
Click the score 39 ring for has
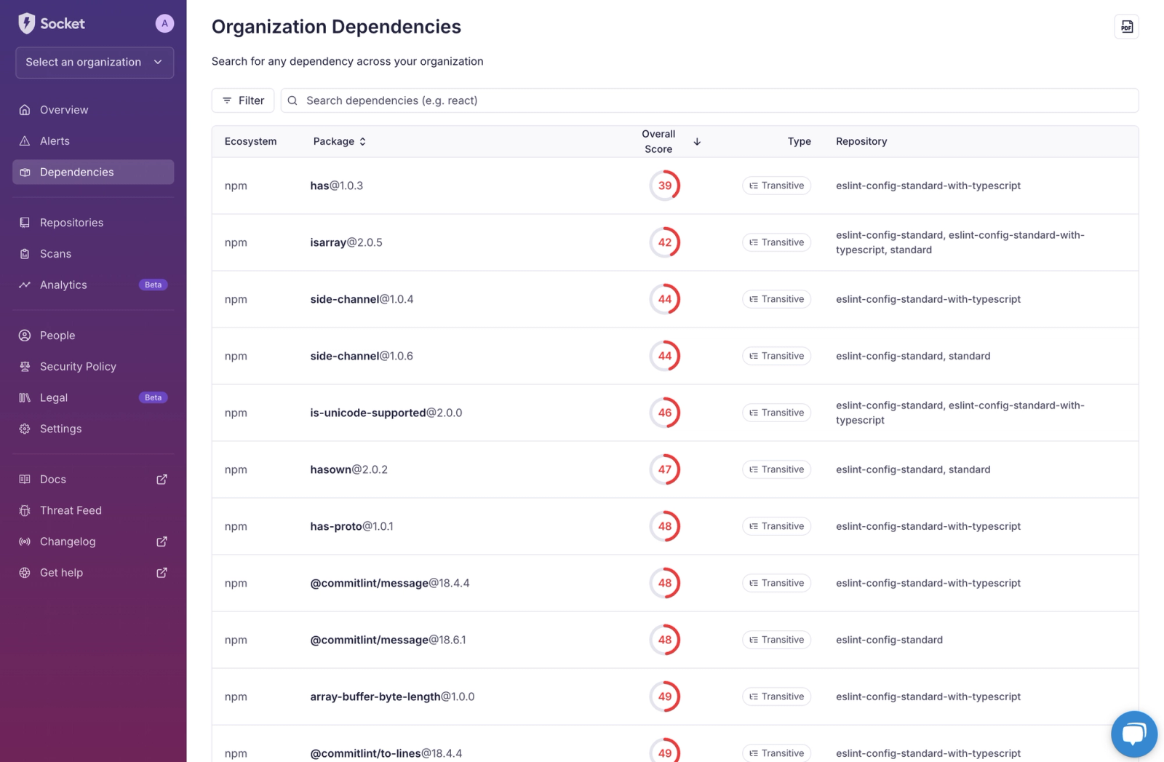coord(664,186)
